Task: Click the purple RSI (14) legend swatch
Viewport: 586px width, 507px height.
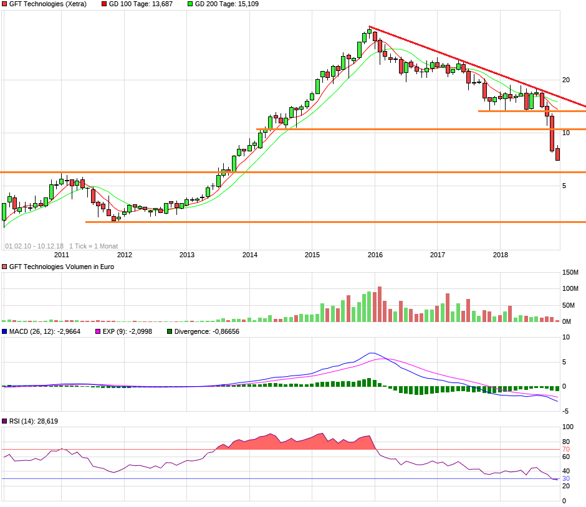Action: [x=5, y=422]
